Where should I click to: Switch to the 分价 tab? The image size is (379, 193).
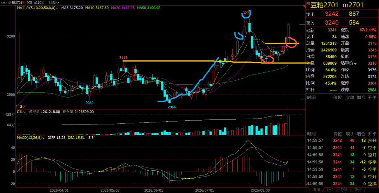click(x=331, y=190)
